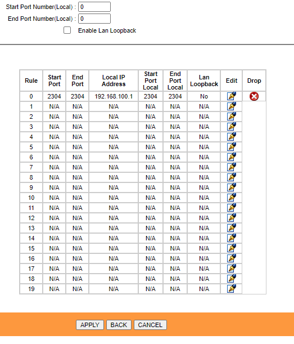Open the edit icon on rule 9

pos(232,187)
